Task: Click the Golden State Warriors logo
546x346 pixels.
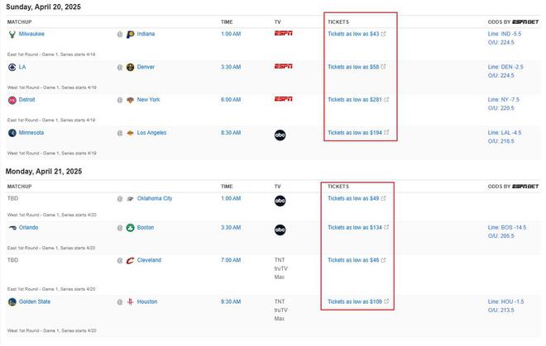Action: click(12, 302)
